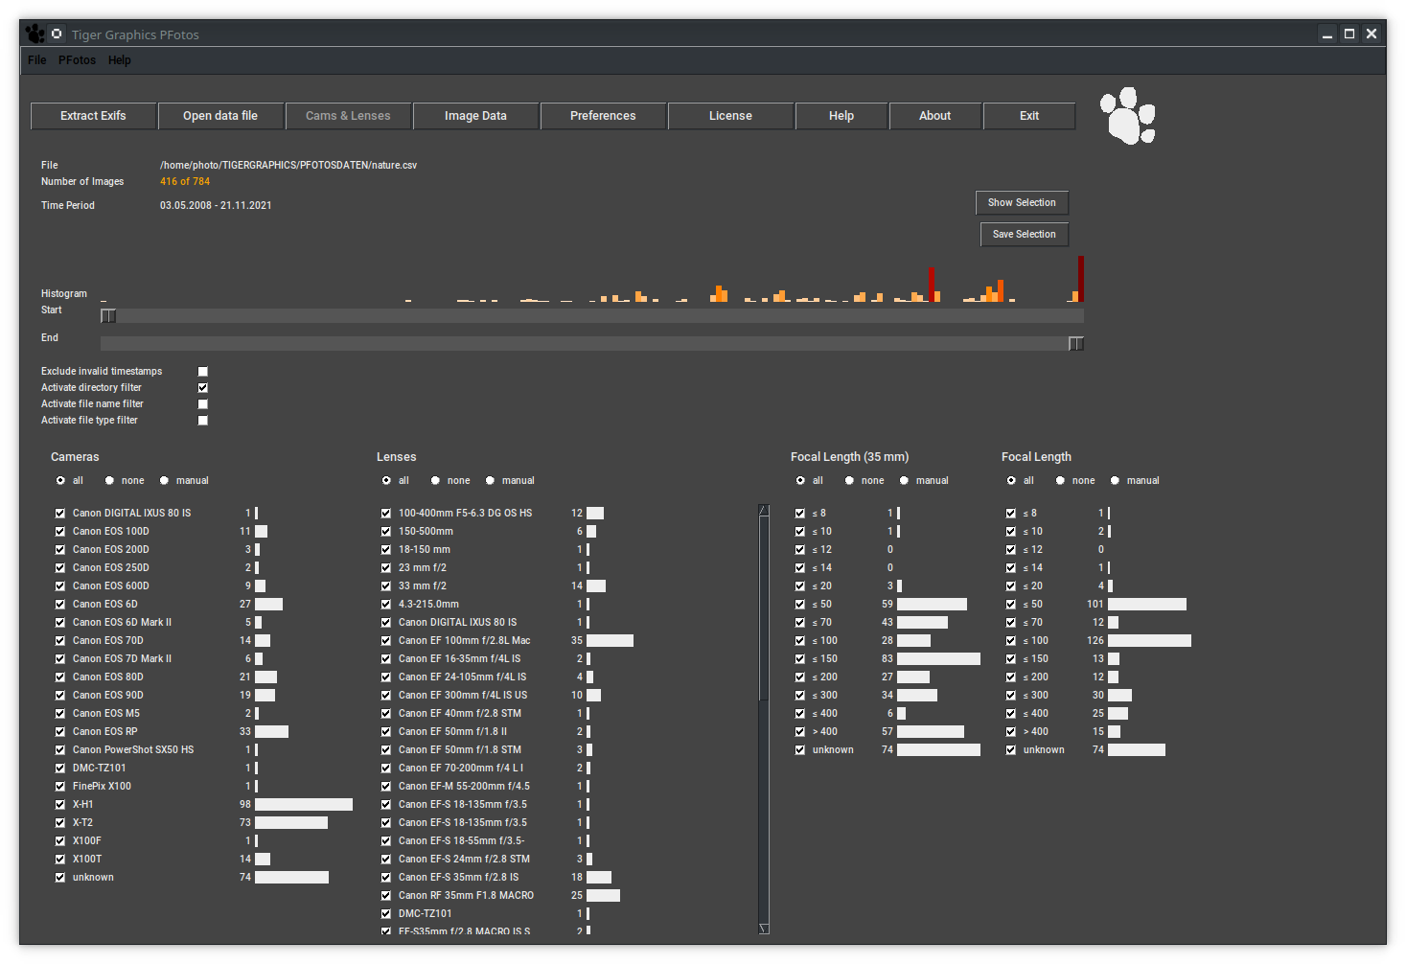Image resolution: width=1406 pixels, height=964 pixels.
Task: Click the tall red histogram bar at far right
Action: pos(1080,279)
